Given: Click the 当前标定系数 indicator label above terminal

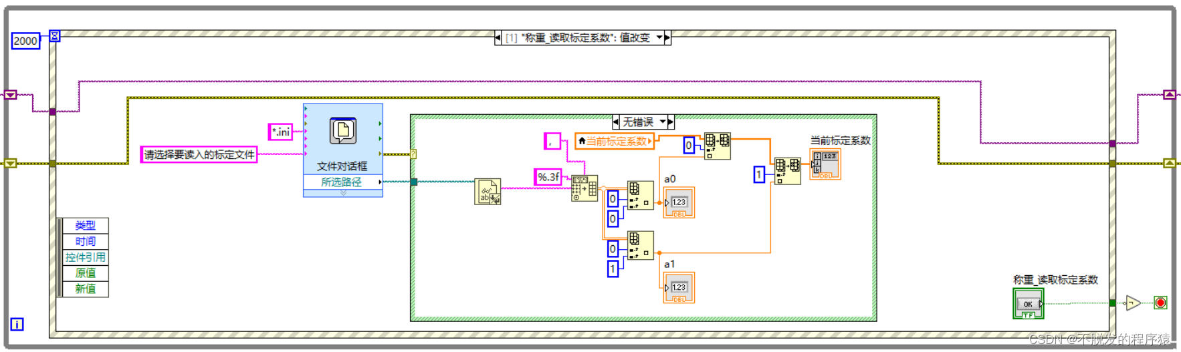Looking at the screenshot, I should [x=841, y=140].
